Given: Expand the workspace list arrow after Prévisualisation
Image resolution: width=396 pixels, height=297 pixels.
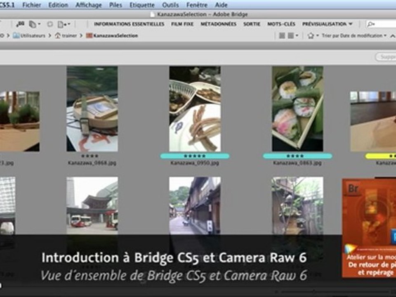Looking at the screenshot, I should pyautogui.click(x=351, y=24).
